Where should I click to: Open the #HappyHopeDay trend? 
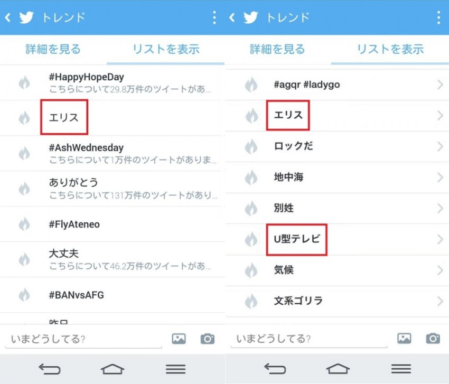tap(87, 78)
